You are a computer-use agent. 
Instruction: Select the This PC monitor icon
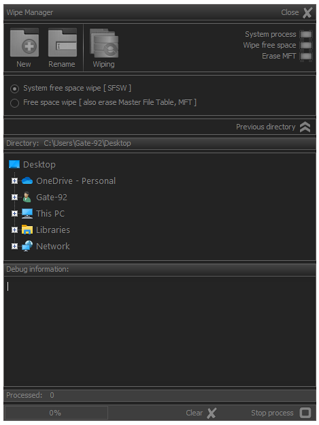[x=27, y=214]
